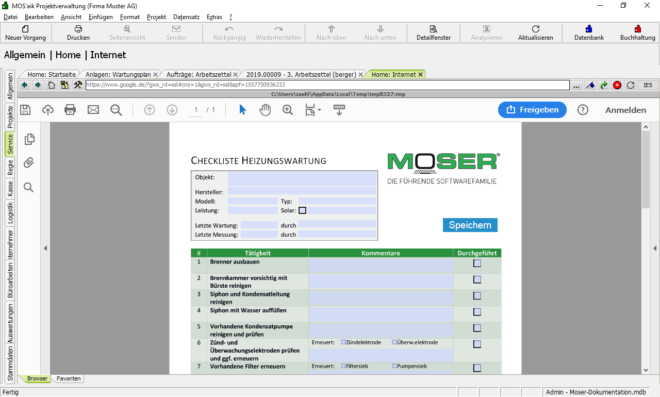
Task: Open the Datenbank toolbar button
Action: [589, 33]
